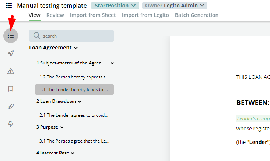Click the Lender's company name field link
The image size is (270, 161).
click(x=253, y=119)
